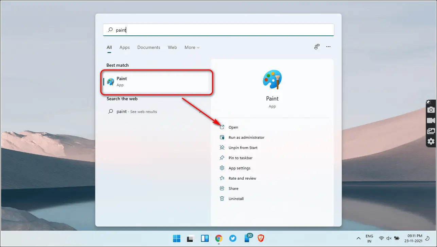Viewport: 437px width, 247px height.
Task: Click the Run as administrator shield icon
Action: click(222, 137)
